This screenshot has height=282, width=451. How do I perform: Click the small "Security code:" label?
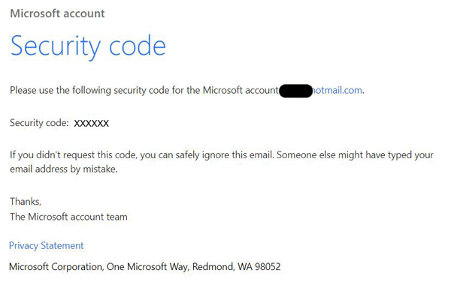pyautogui.click(x=39, y=123)
